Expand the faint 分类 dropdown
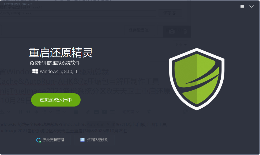This screenshot has height=155, width=260. click(181, 44)
